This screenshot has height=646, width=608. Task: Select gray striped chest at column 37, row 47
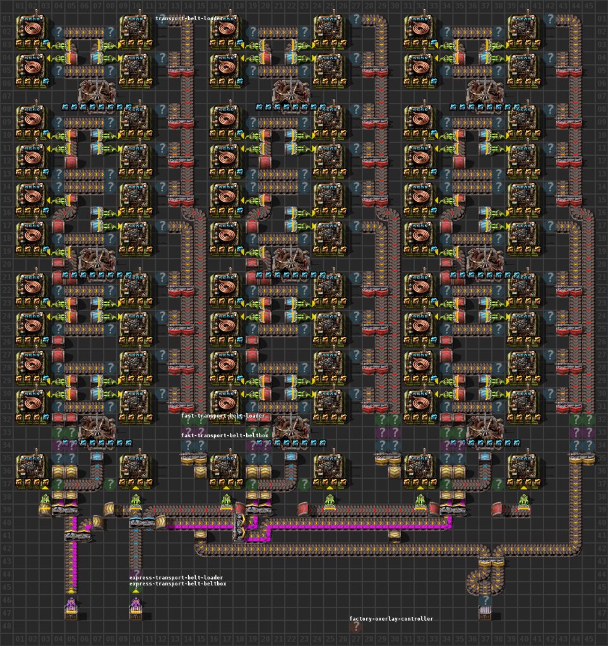(485, 612)
